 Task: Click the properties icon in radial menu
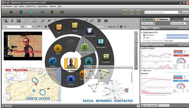[106, 57]
